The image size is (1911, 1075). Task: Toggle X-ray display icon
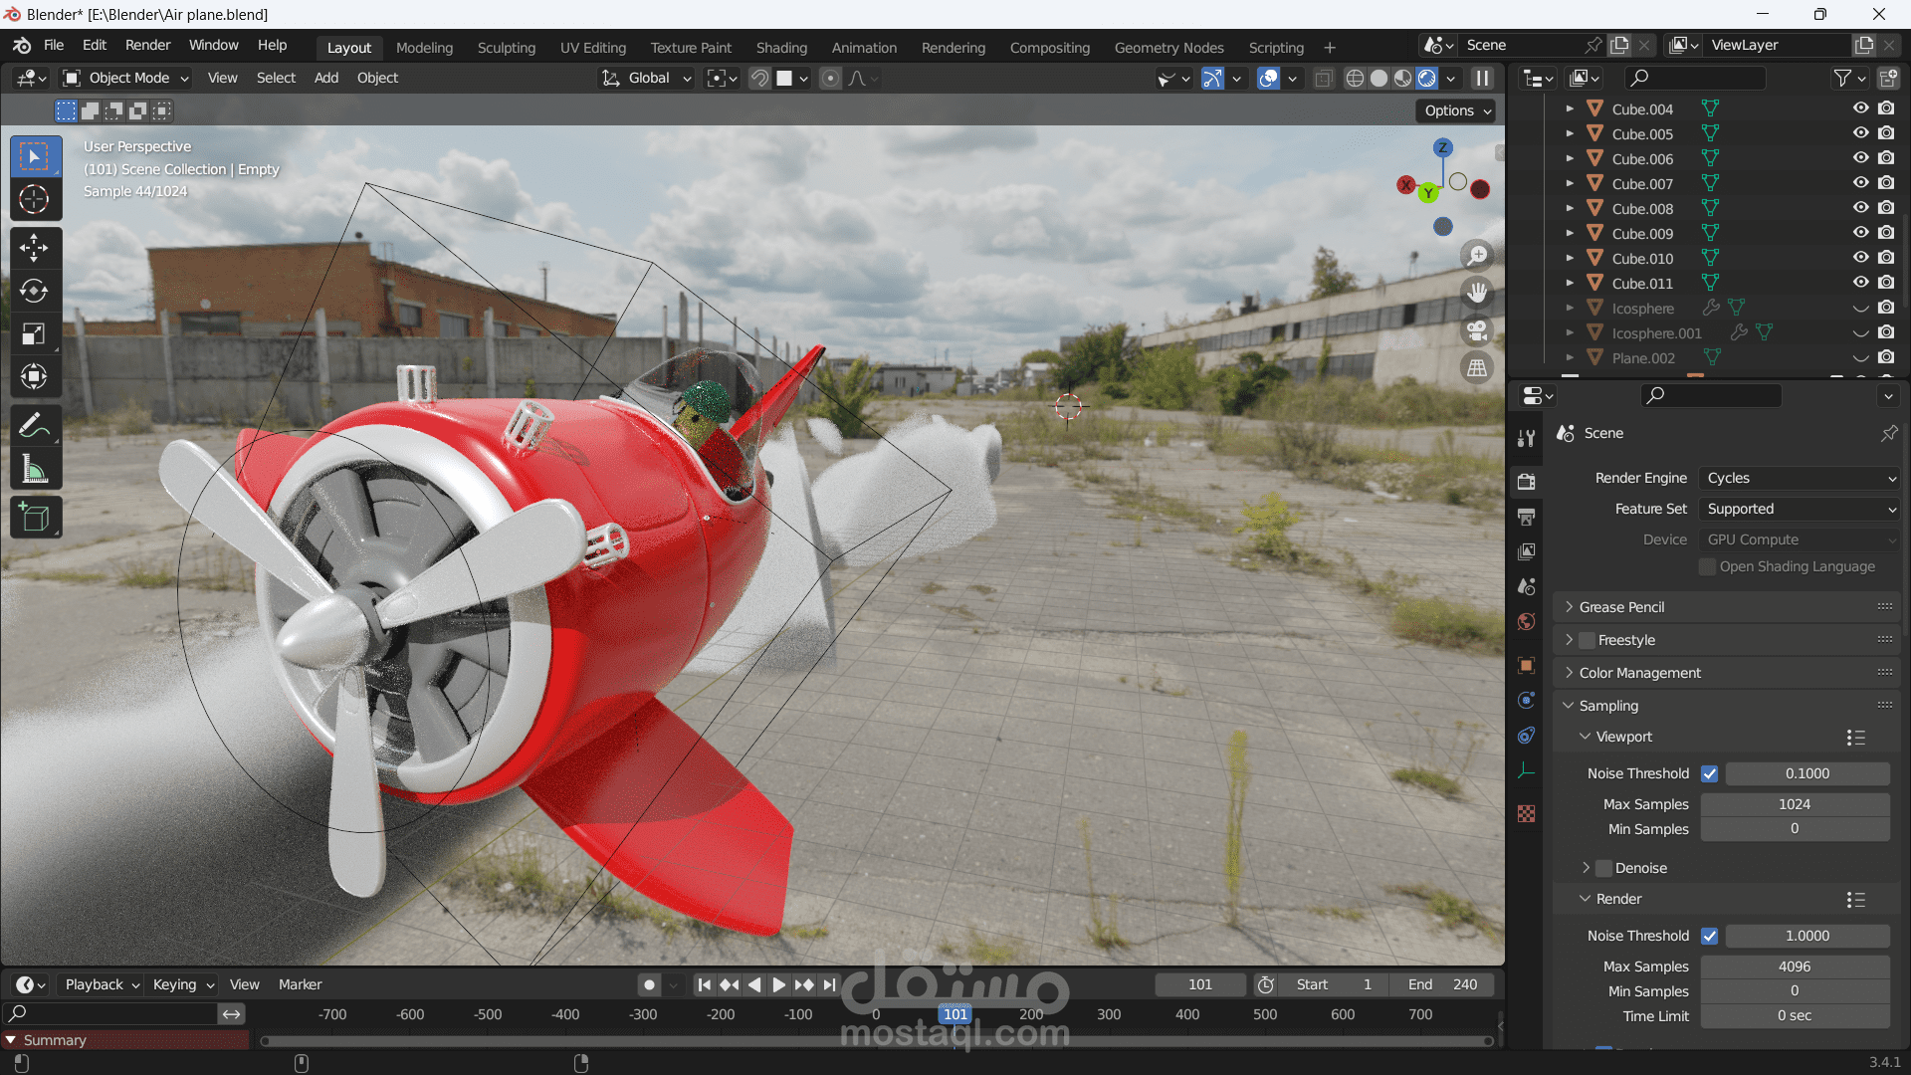coord(1324,79)
